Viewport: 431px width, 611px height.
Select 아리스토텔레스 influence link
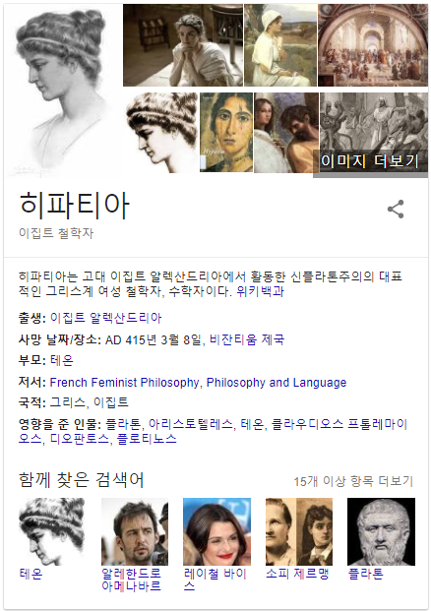(x=190, y=424)
